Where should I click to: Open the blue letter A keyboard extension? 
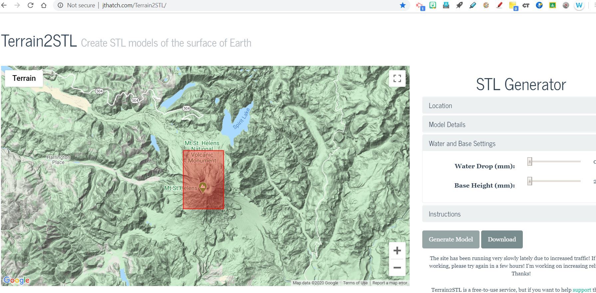click(446, 5)
